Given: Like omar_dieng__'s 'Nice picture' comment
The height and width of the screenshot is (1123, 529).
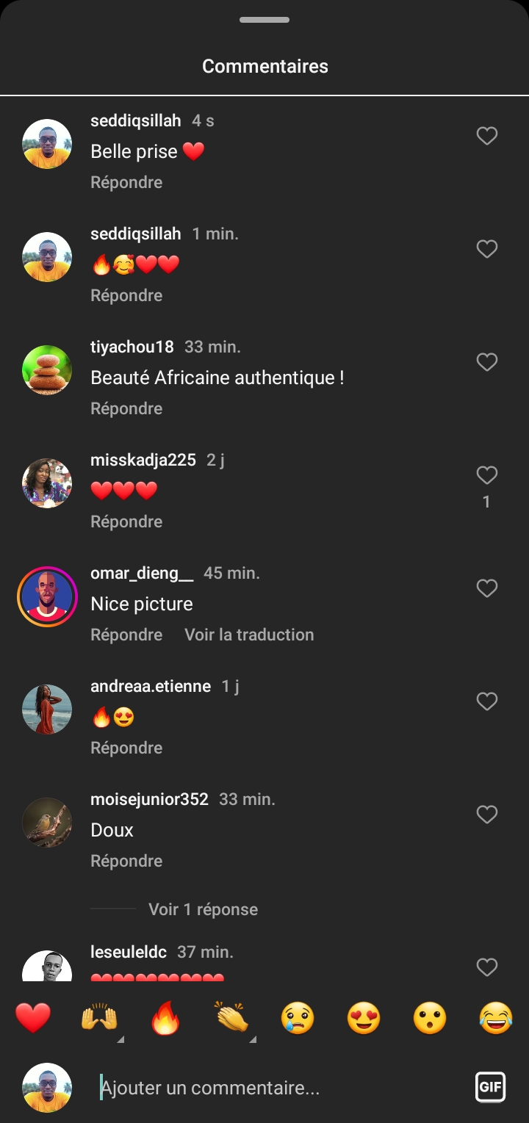Looking at the screenshot, I should (487, 588).
